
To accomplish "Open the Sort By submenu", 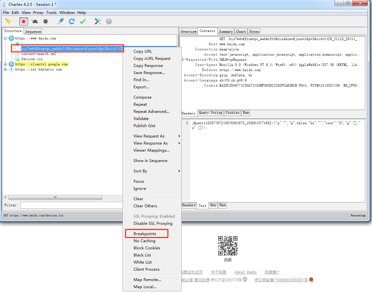I will [156, 171].
